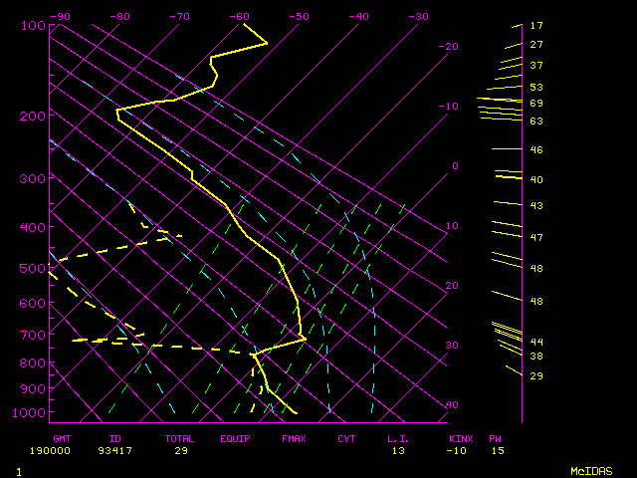Click the -30 temperature label at top
The image size is (637, 478).
tap(419, 16)
